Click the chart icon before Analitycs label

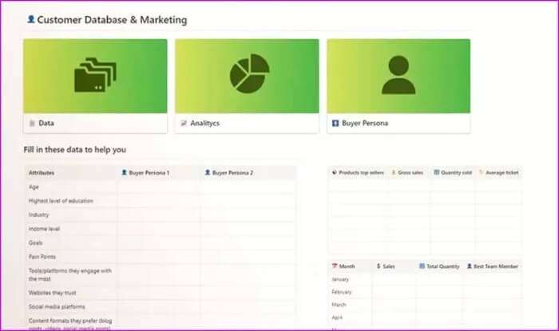(x=184, y=123)
